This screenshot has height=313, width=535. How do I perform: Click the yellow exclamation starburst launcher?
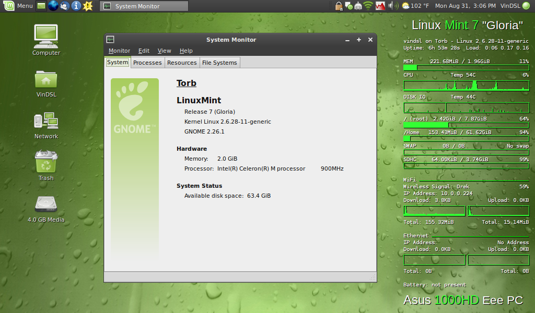tap(88, 6)
